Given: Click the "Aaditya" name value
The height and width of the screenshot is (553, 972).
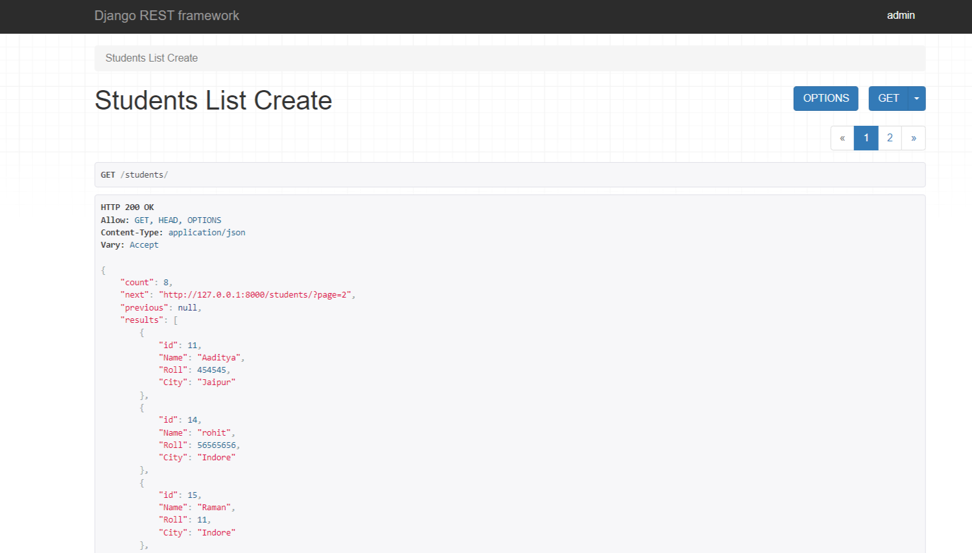Looking at the screenshot, I should point(219,358).
